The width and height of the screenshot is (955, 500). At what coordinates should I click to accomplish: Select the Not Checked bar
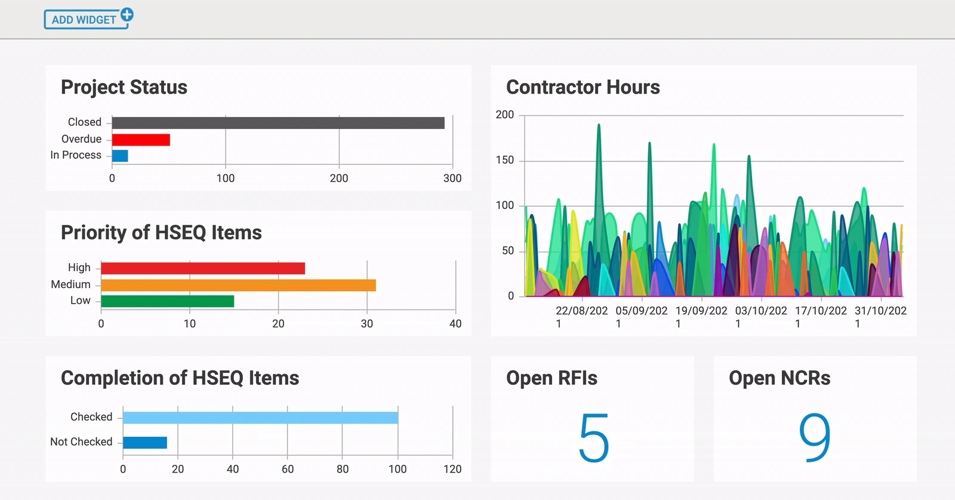click(x=145, y=443)
